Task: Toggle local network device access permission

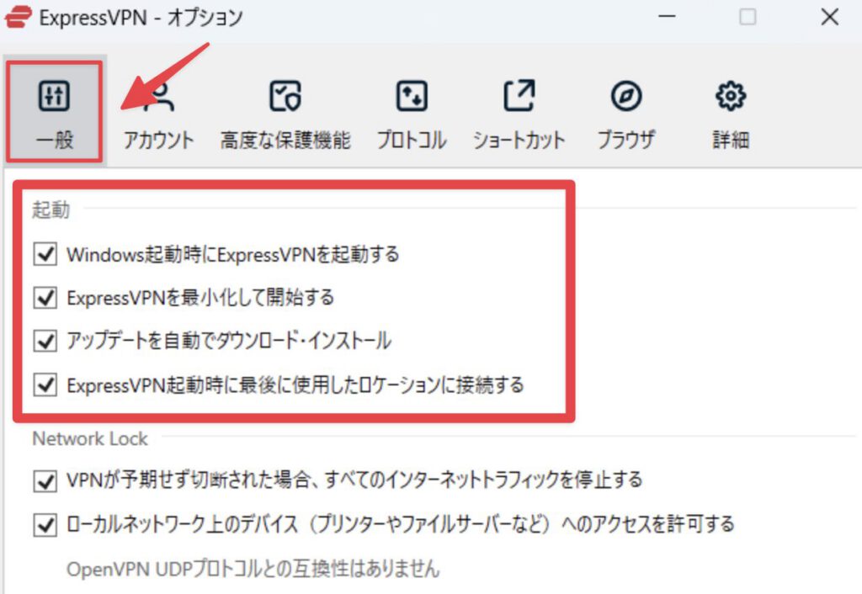Action: point(45,524)
